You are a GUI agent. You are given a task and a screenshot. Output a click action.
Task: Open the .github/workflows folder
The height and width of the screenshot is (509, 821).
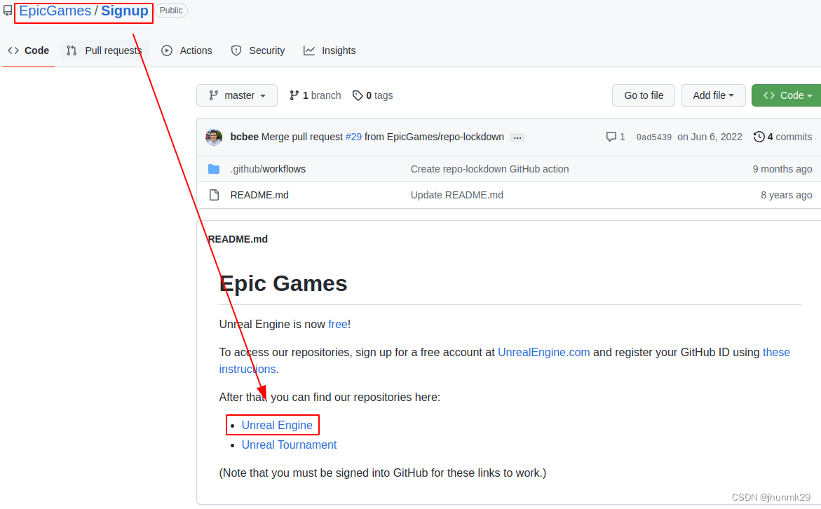[268, 169]
